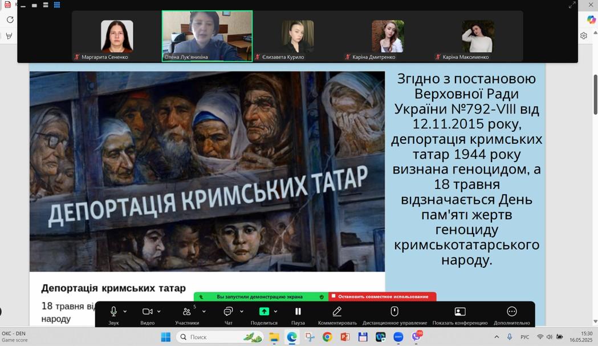
Task: Mute microphone with the Звук button
Action: pyautogui.click(x=113, y=315)
